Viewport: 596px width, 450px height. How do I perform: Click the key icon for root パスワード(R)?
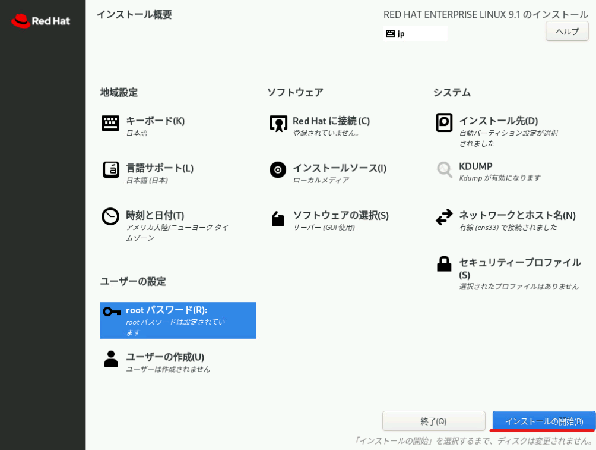coord(112,312)
